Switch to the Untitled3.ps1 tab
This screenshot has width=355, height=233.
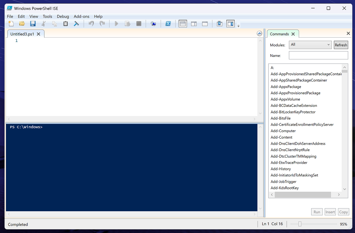[22, 34]
